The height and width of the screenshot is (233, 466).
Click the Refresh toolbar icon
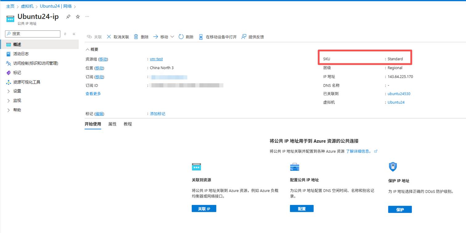point(181,37)
